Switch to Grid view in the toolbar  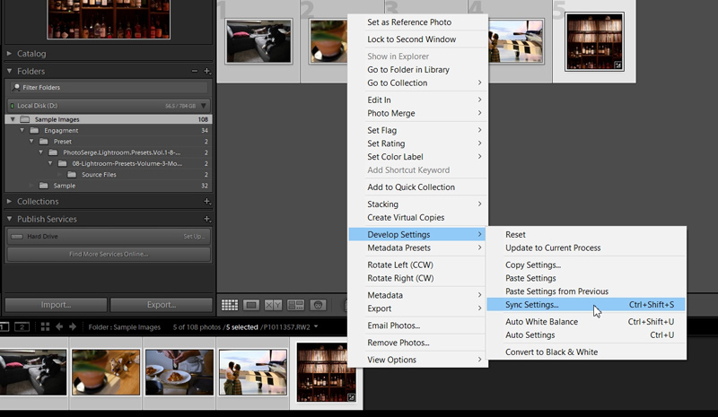click(x=230, y=305)
